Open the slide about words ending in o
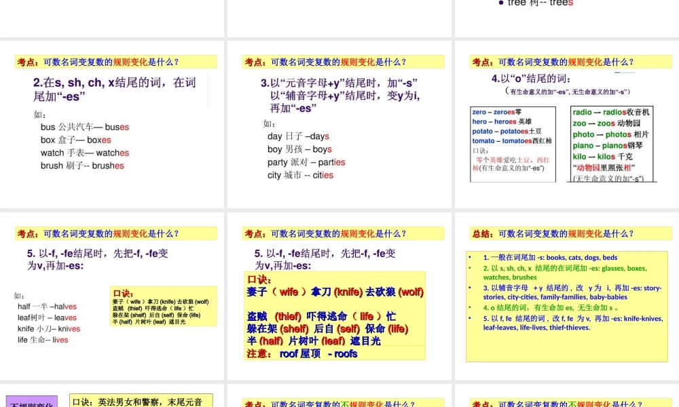Image resolution: width=679 pixels, height=407 pixels. pyautogui.click(x=567, y=124)
